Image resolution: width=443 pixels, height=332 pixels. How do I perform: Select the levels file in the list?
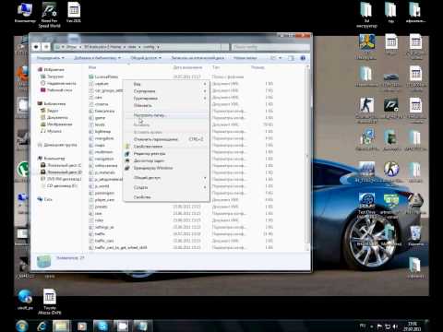pyautogui.click(x=100, y=125)
